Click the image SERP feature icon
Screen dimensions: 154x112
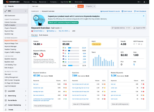(x=139, y=44)
